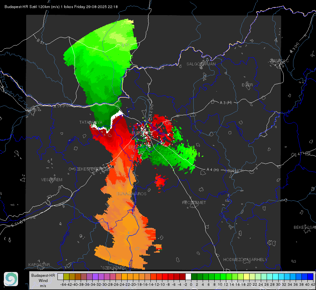Click the Budapest-HR Wind m/s legend caption
Image resolution: width=316 pixels, height=290 pixels.
pos(43,280)
